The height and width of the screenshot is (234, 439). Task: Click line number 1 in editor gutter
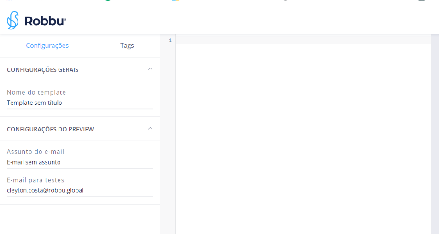pos(170,40)
